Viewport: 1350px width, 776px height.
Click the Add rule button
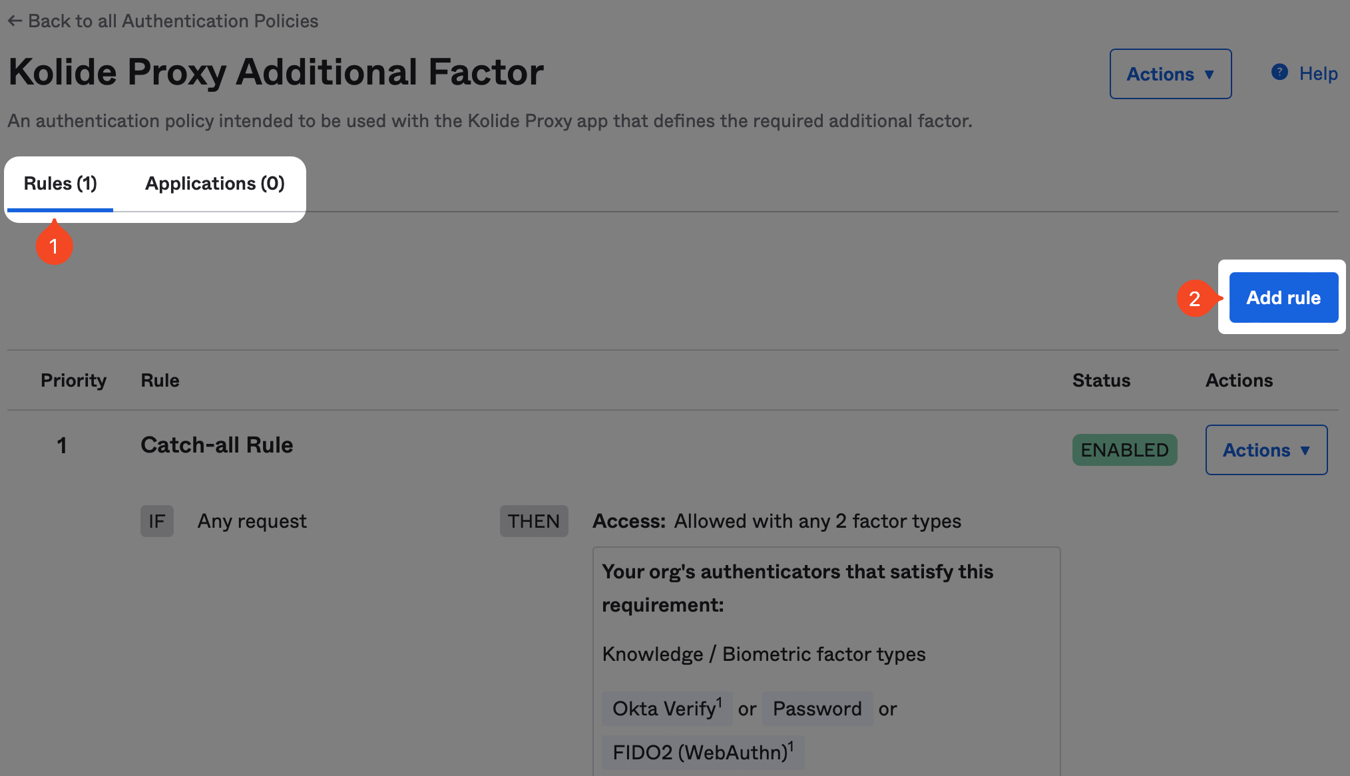(x=1283, y=297)
